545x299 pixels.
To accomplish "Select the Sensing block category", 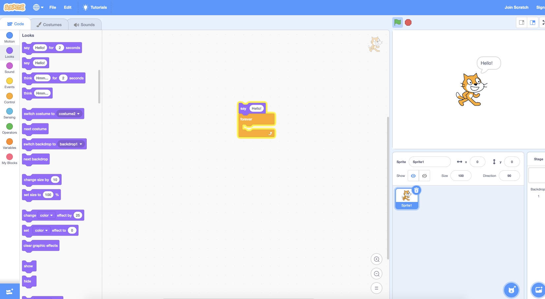I will point(10,114).
